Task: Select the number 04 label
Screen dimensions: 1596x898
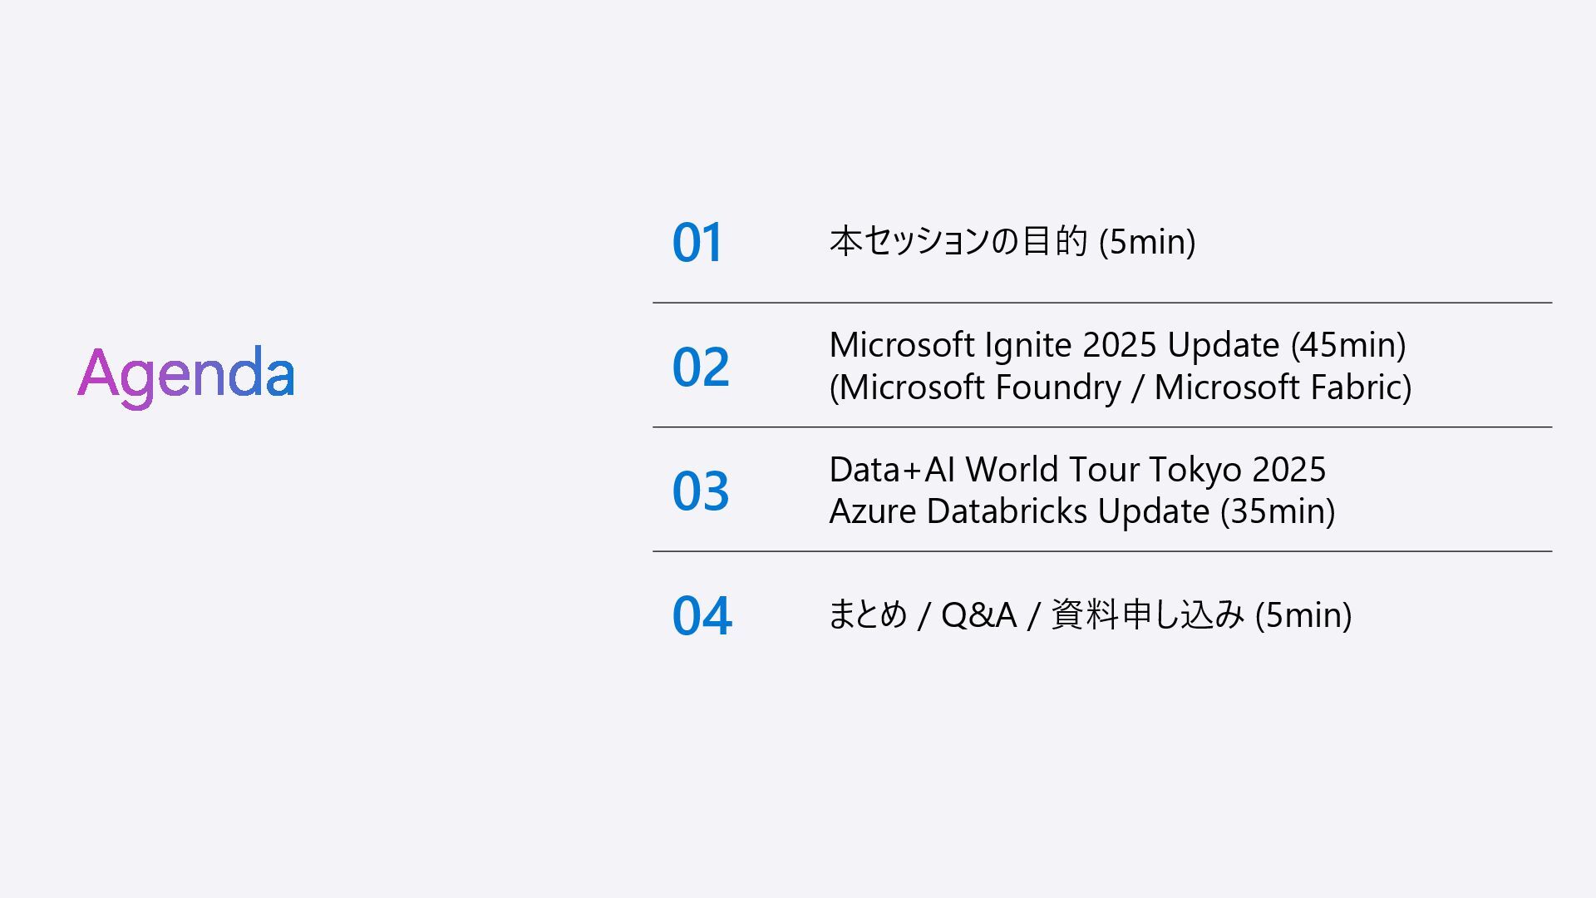Action: coord(702,615)
